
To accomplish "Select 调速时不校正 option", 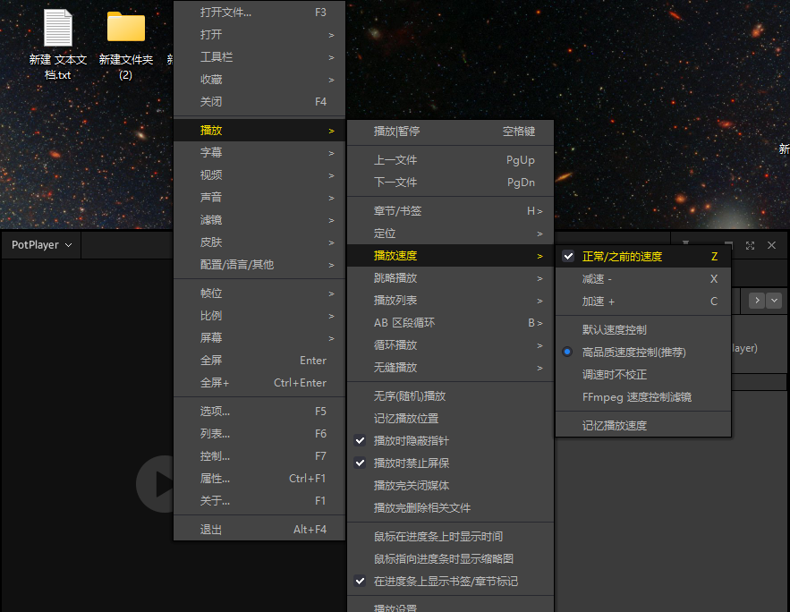I will click(643, 374).
